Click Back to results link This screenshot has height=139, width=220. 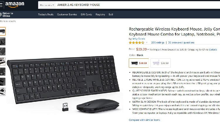(8, 21)
